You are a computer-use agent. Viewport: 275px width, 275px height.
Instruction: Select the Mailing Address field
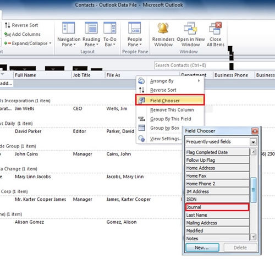(x=217, y=223)
